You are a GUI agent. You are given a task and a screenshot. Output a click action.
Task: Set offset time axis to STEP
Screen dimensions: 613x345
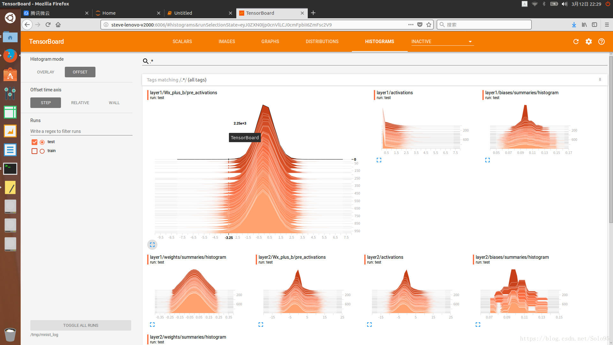46,103
